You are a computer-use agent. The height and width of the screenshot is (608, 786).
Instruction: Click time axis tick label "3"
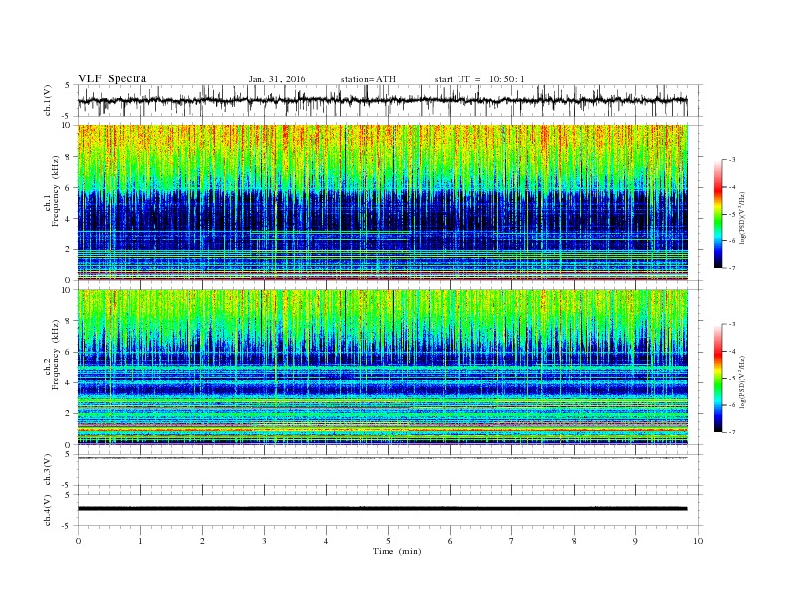264,541
